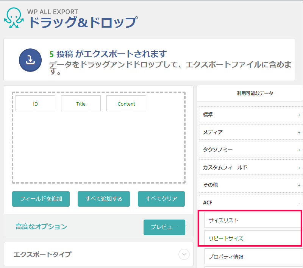Expand the 標準 data section

251,114
